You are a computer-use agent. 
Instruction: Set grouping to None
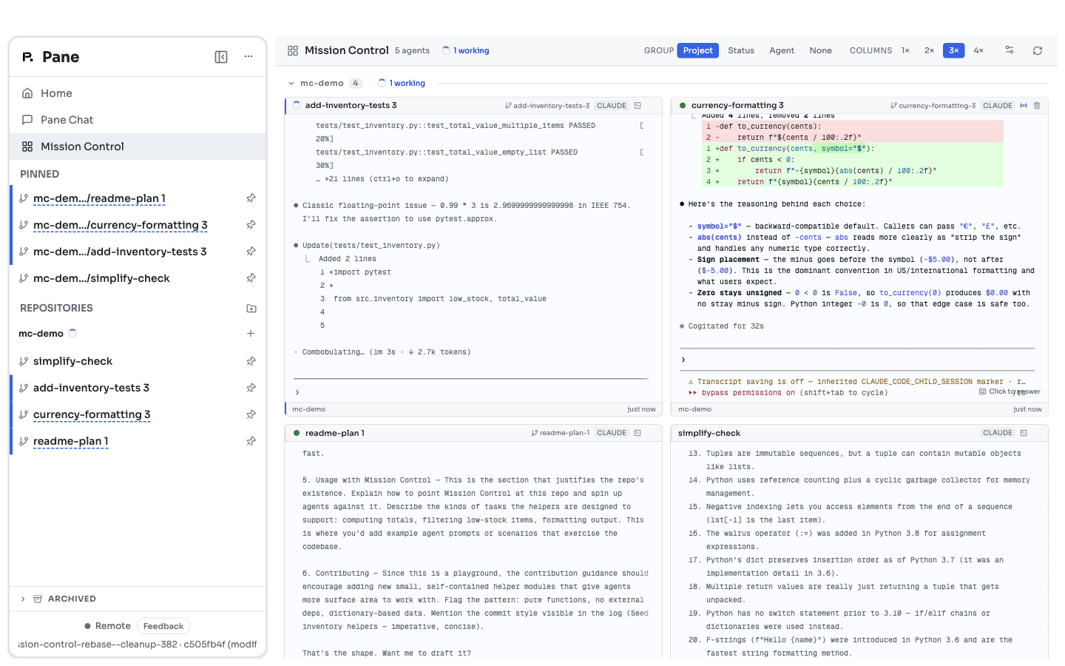coord(820,50)
